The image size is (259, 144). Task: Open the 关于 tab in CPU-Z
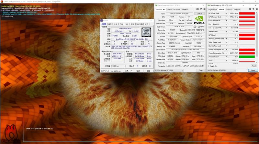pyautogui.click(x=147, y=24)
